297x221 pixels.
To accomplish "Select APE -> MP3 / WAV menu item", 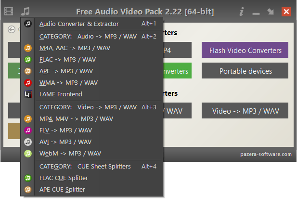I will point(91,71).
